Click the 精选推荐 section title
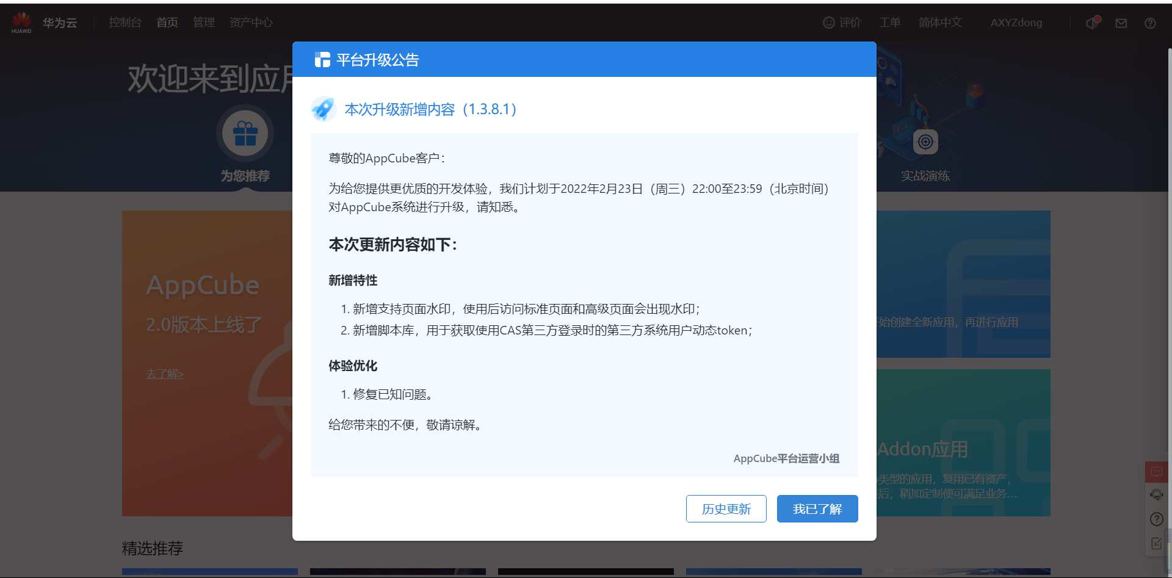 click(153, 548)
